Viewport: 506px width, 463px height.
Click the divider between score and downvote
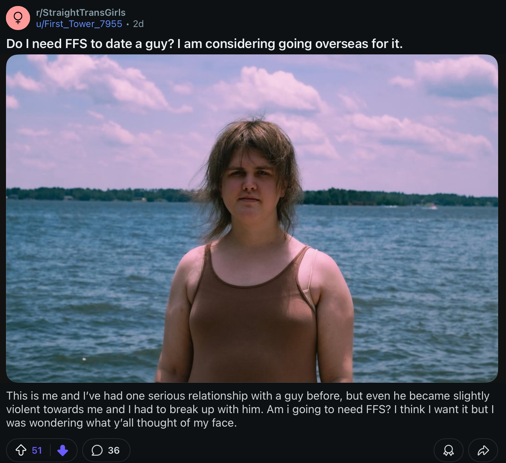50,450
